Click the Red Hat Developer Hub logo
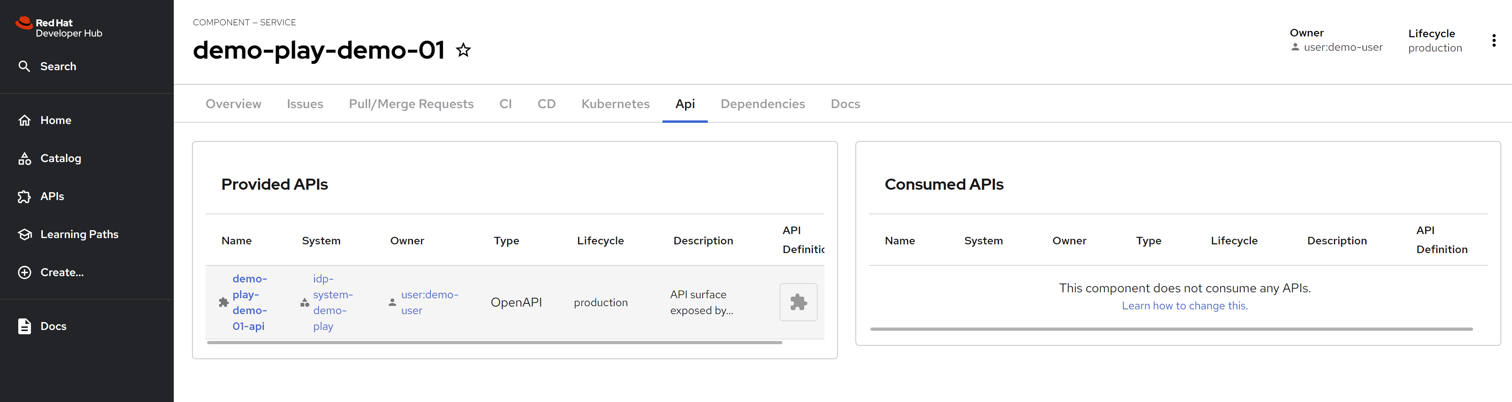 coord(59,28)
